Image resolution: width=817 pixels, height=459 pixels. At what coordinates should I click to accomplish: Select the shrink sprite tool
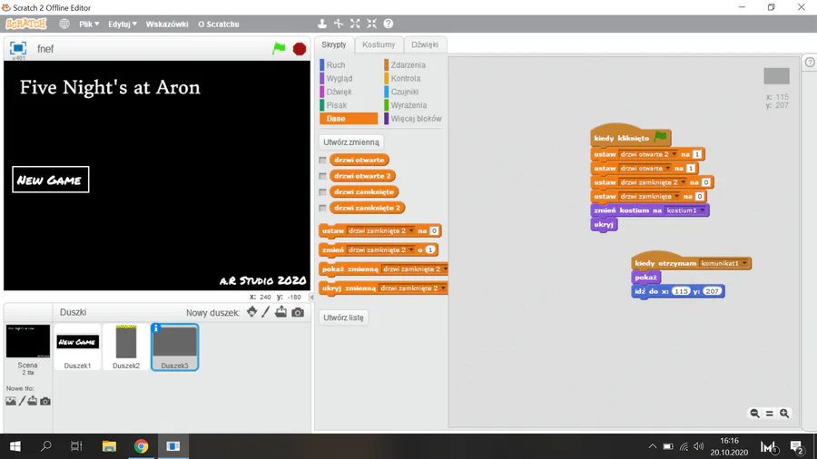371,24
